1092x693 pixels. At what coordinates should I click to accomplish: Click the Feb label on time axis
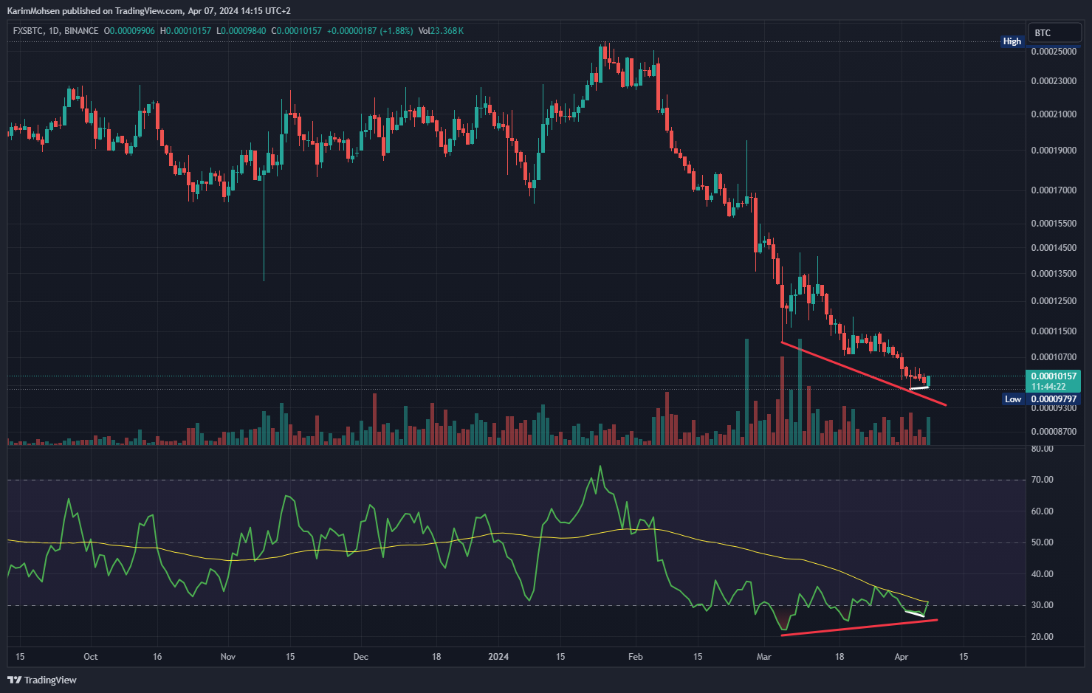(x=636, y=657)
